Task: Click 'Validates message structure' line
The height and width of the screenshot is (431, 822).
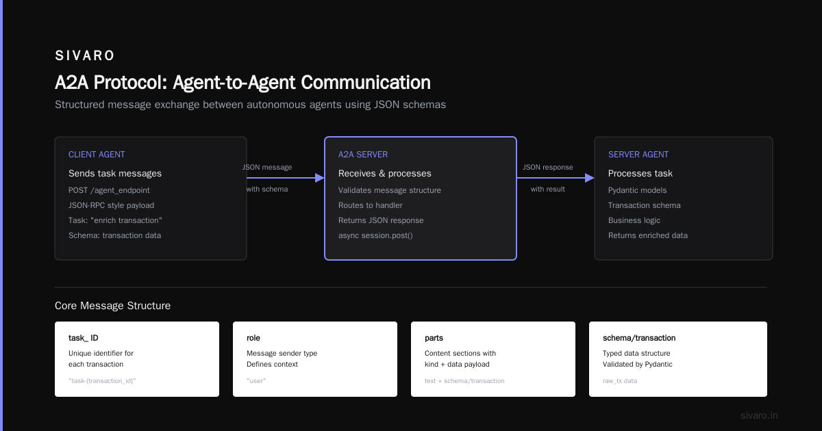Action: [390, 190]
